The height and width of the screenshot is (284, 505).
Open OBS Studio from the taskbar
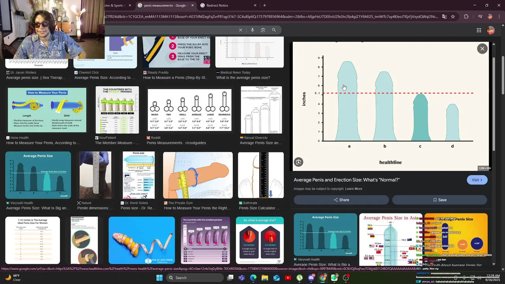click(x=346, y=278)
